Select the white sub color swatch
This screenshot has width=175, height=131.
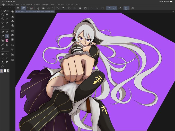(x=5, y=71)
